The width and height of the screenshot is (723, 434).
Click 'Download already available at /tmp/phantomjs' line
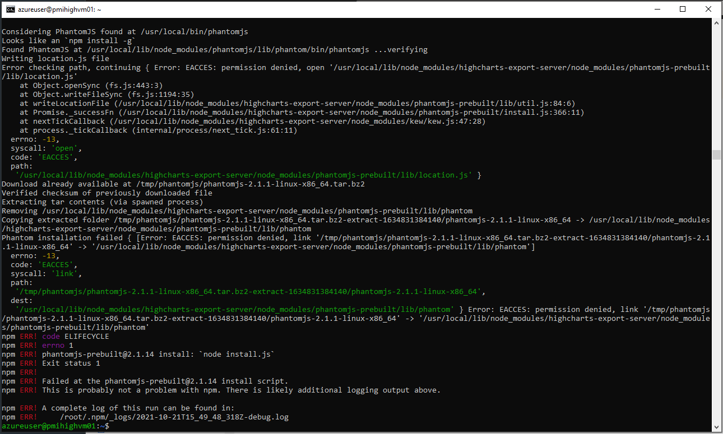pyautogui.click(x=183, y=184)
